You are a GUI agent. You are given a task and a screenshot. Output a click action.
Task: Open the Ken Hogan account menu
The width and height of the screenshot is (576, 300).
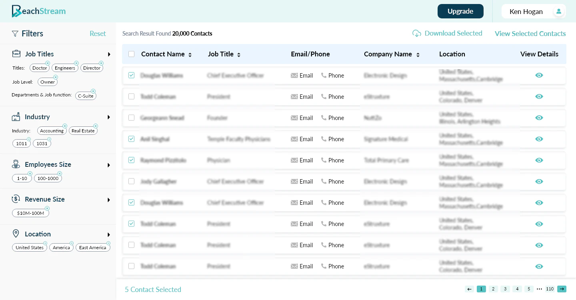(x=534, y=11)
